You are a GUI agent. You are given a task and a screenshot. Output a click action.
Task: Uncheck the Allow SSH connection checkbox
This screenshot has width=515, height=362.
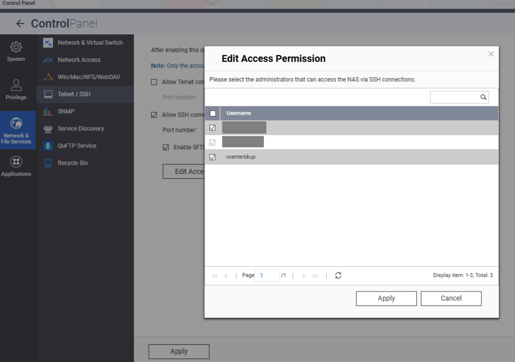[x=155, y=115]
